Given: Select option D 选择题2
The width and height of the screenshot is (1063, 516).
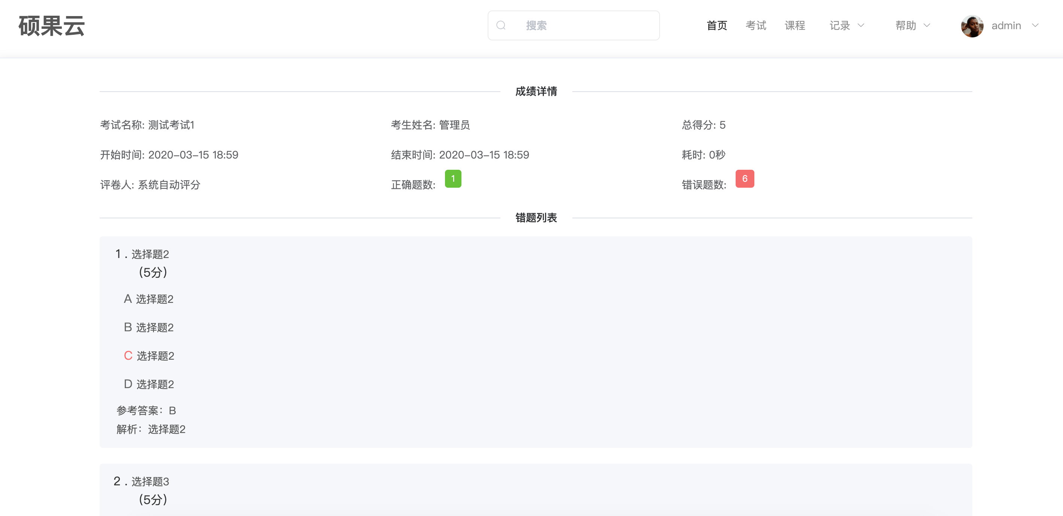Looking at the screenshot, I should click(x=149, y=384).
